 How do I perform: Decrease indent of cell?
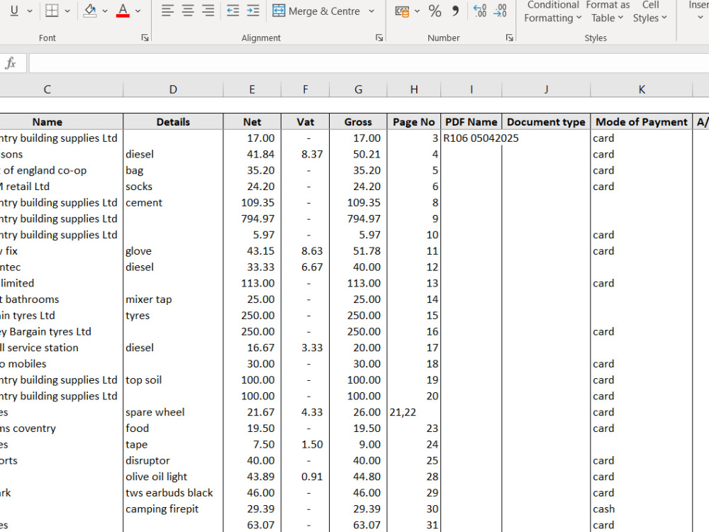(233, 11)
